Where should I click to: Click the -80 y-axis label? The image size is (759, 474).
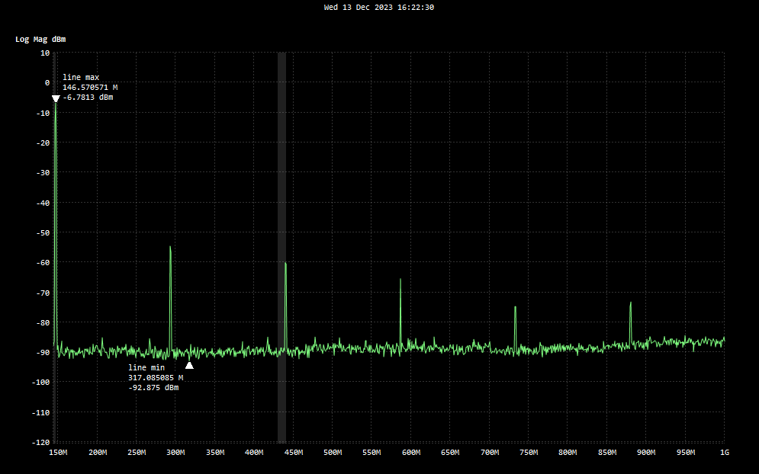pos(43,322)
